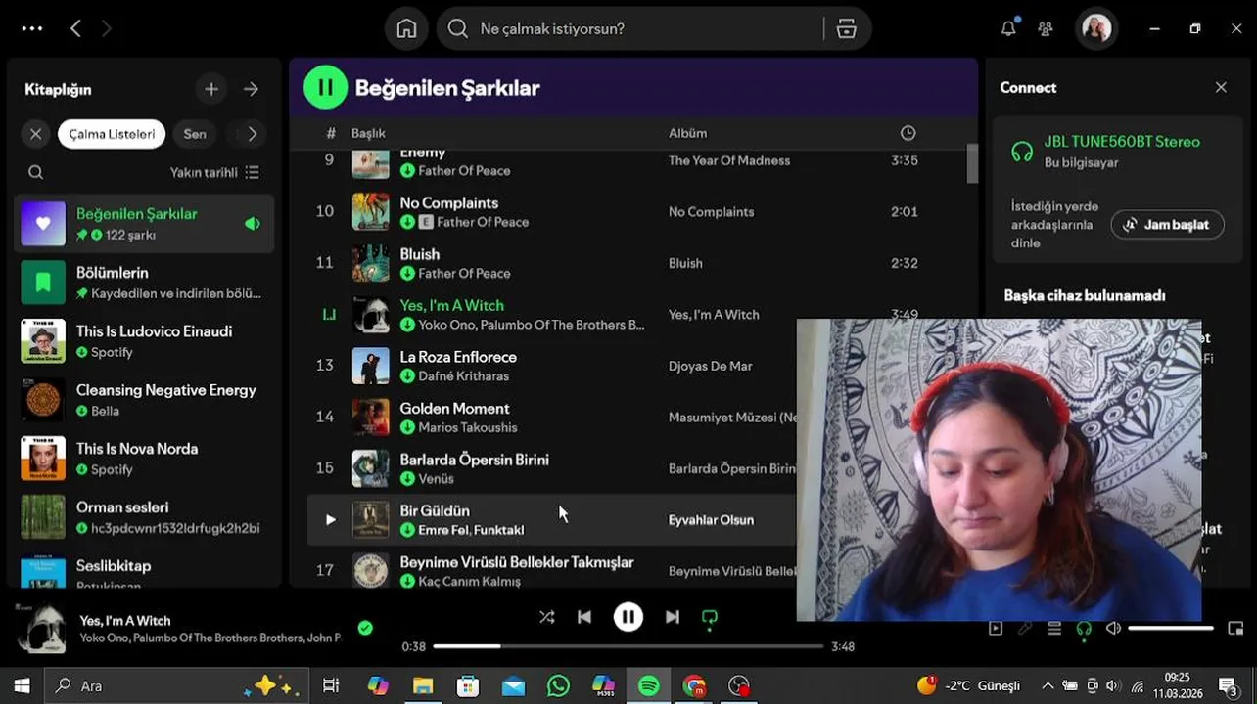Skip to next track

(x=673, y=617)
